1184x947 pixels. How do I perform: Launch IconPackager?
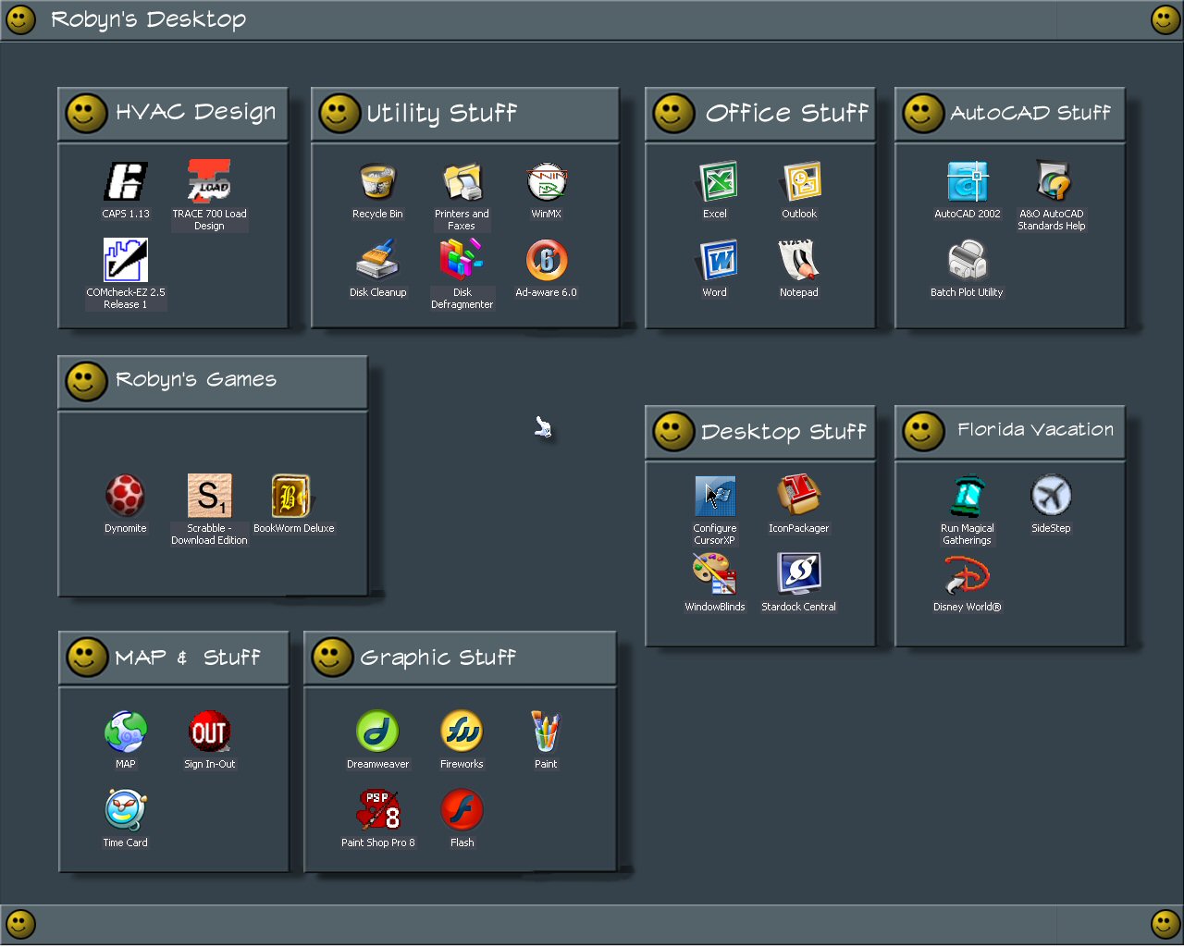pos(798,496)
